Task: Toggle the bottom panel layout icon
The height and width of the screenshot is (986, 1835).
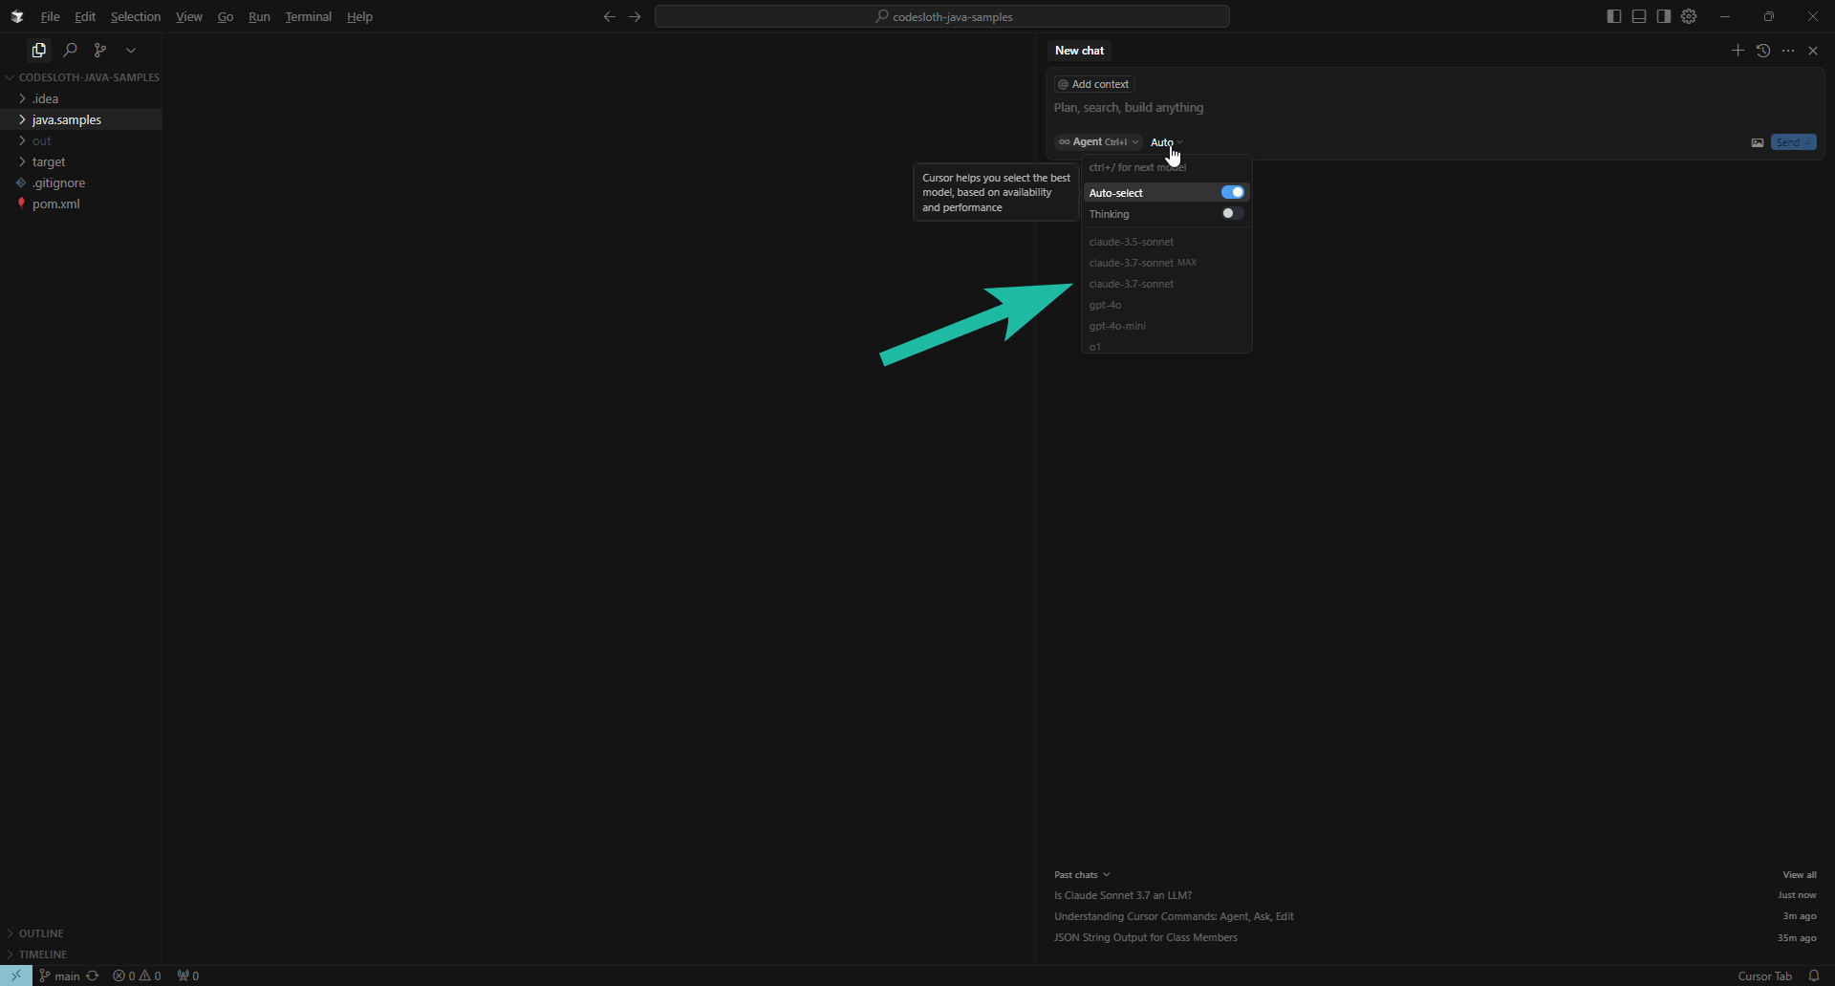Action: (1639, 16)
